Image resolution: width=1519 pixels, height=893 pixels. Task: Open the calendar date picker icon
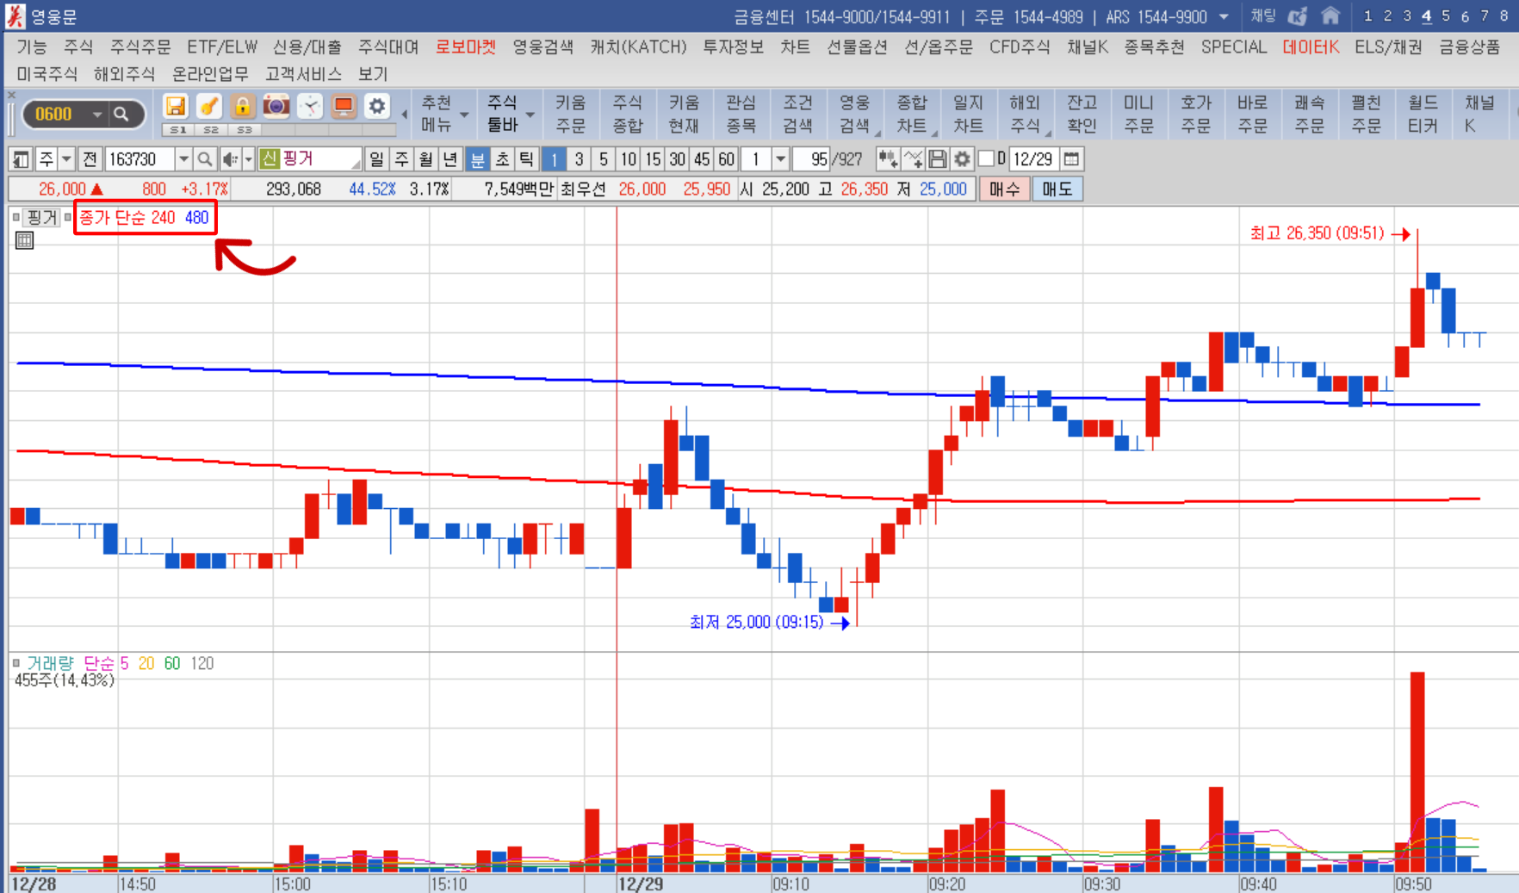1071,159
